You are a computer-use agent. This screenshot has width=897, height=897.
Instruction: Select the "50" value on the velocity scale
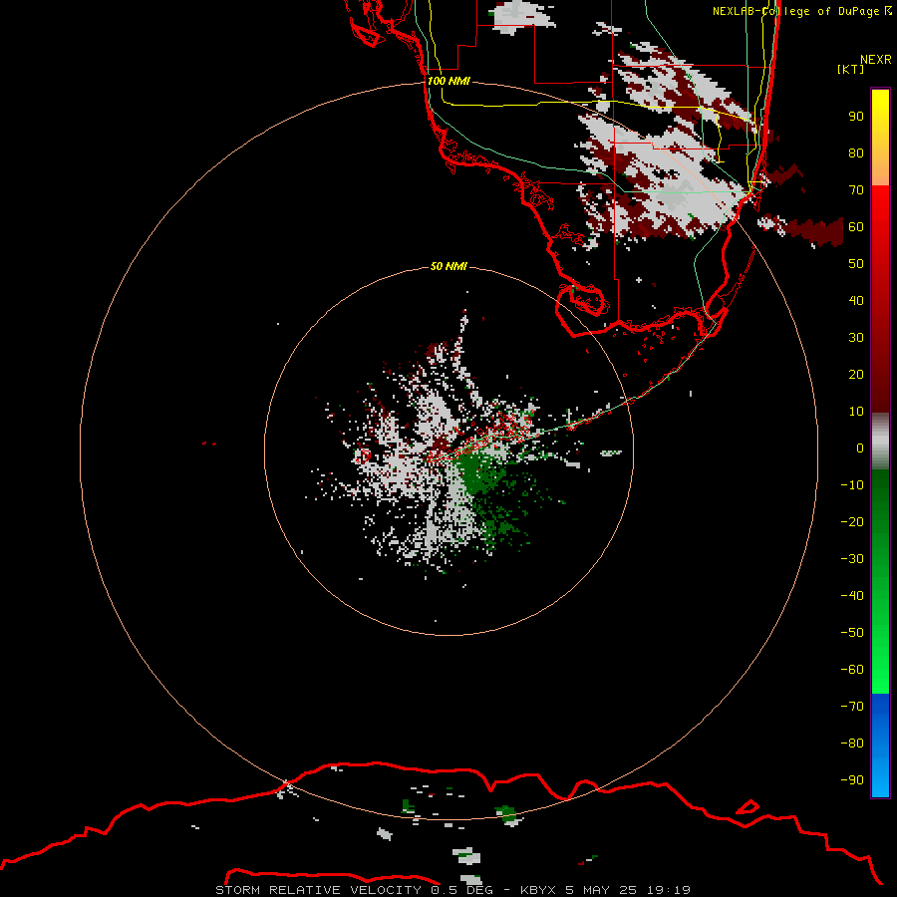pos(856,264)
